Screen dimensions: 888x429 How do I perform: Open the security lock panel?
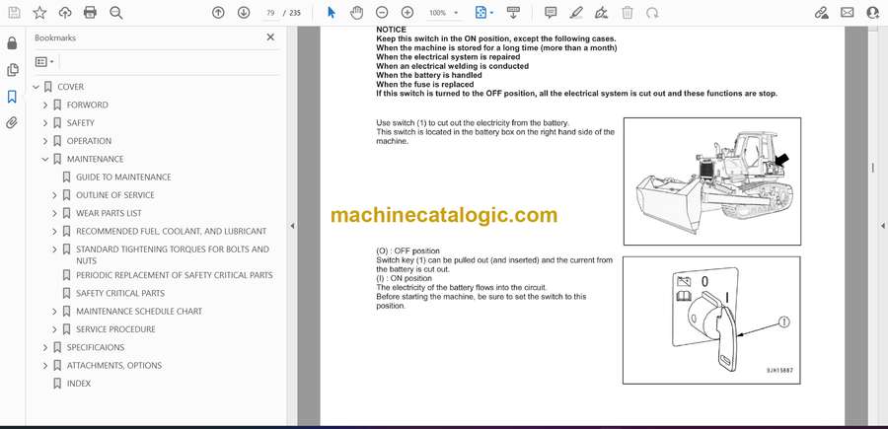[x=12, y=43]
